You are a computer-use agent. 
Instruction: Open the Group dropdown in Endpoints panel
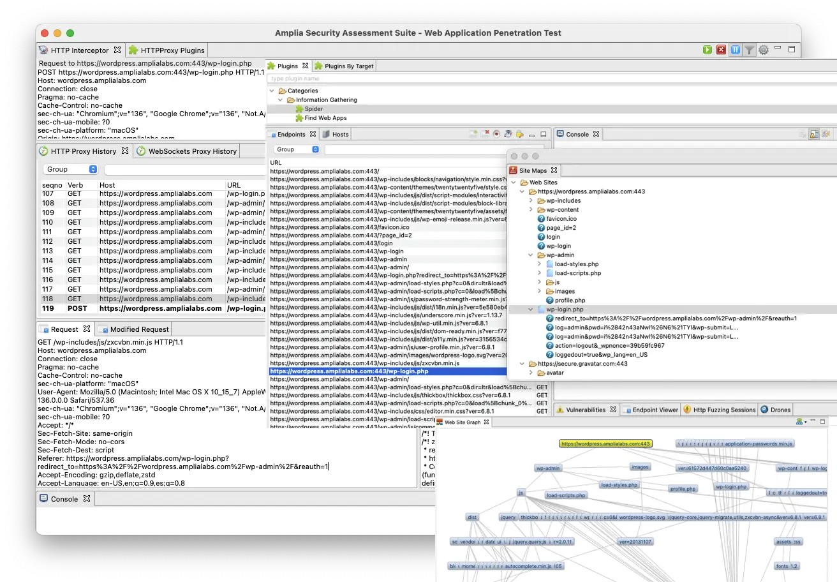pos(297,149)
